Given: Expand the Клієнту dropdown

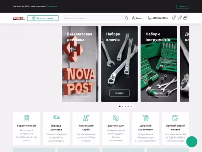Looking at the screenshot, I should point(140,18).
